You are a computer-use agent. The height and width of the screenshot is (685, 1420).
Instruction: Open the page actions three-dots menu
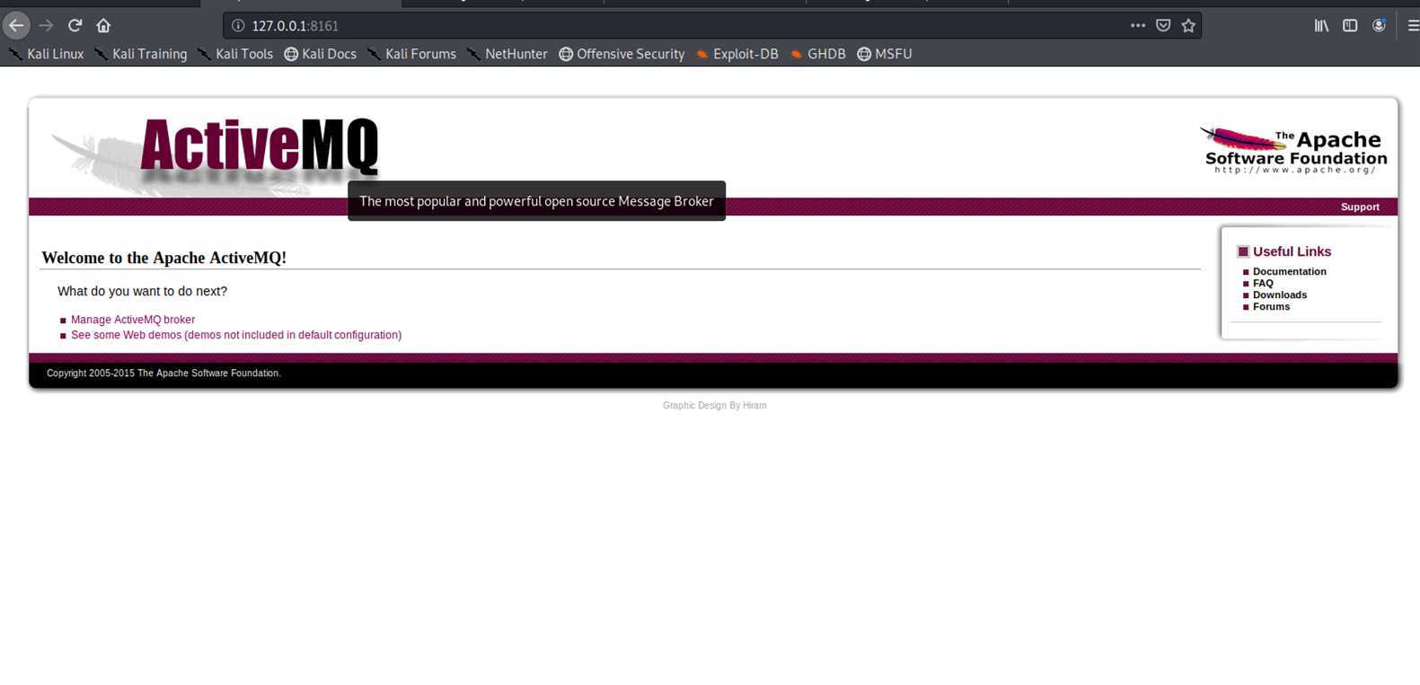(1138, 25)
